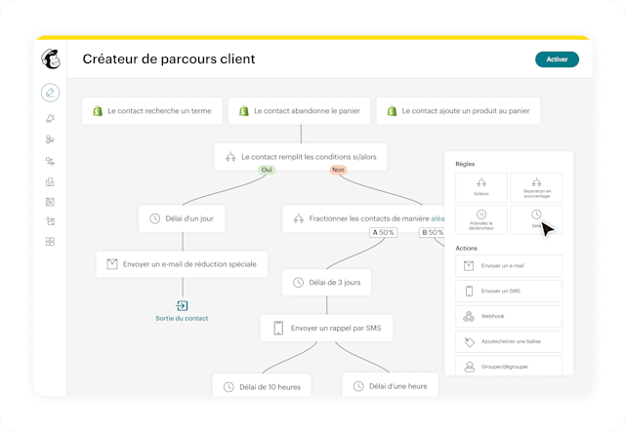Click the Actions section heading

coord(466,248)
